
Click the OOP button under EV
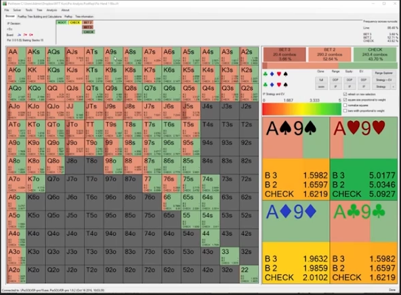pos(363,80)
